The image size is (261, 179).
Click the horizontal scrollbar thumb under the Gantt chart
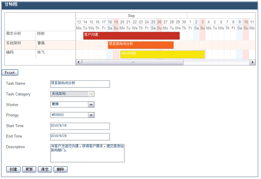click(133, 62)
